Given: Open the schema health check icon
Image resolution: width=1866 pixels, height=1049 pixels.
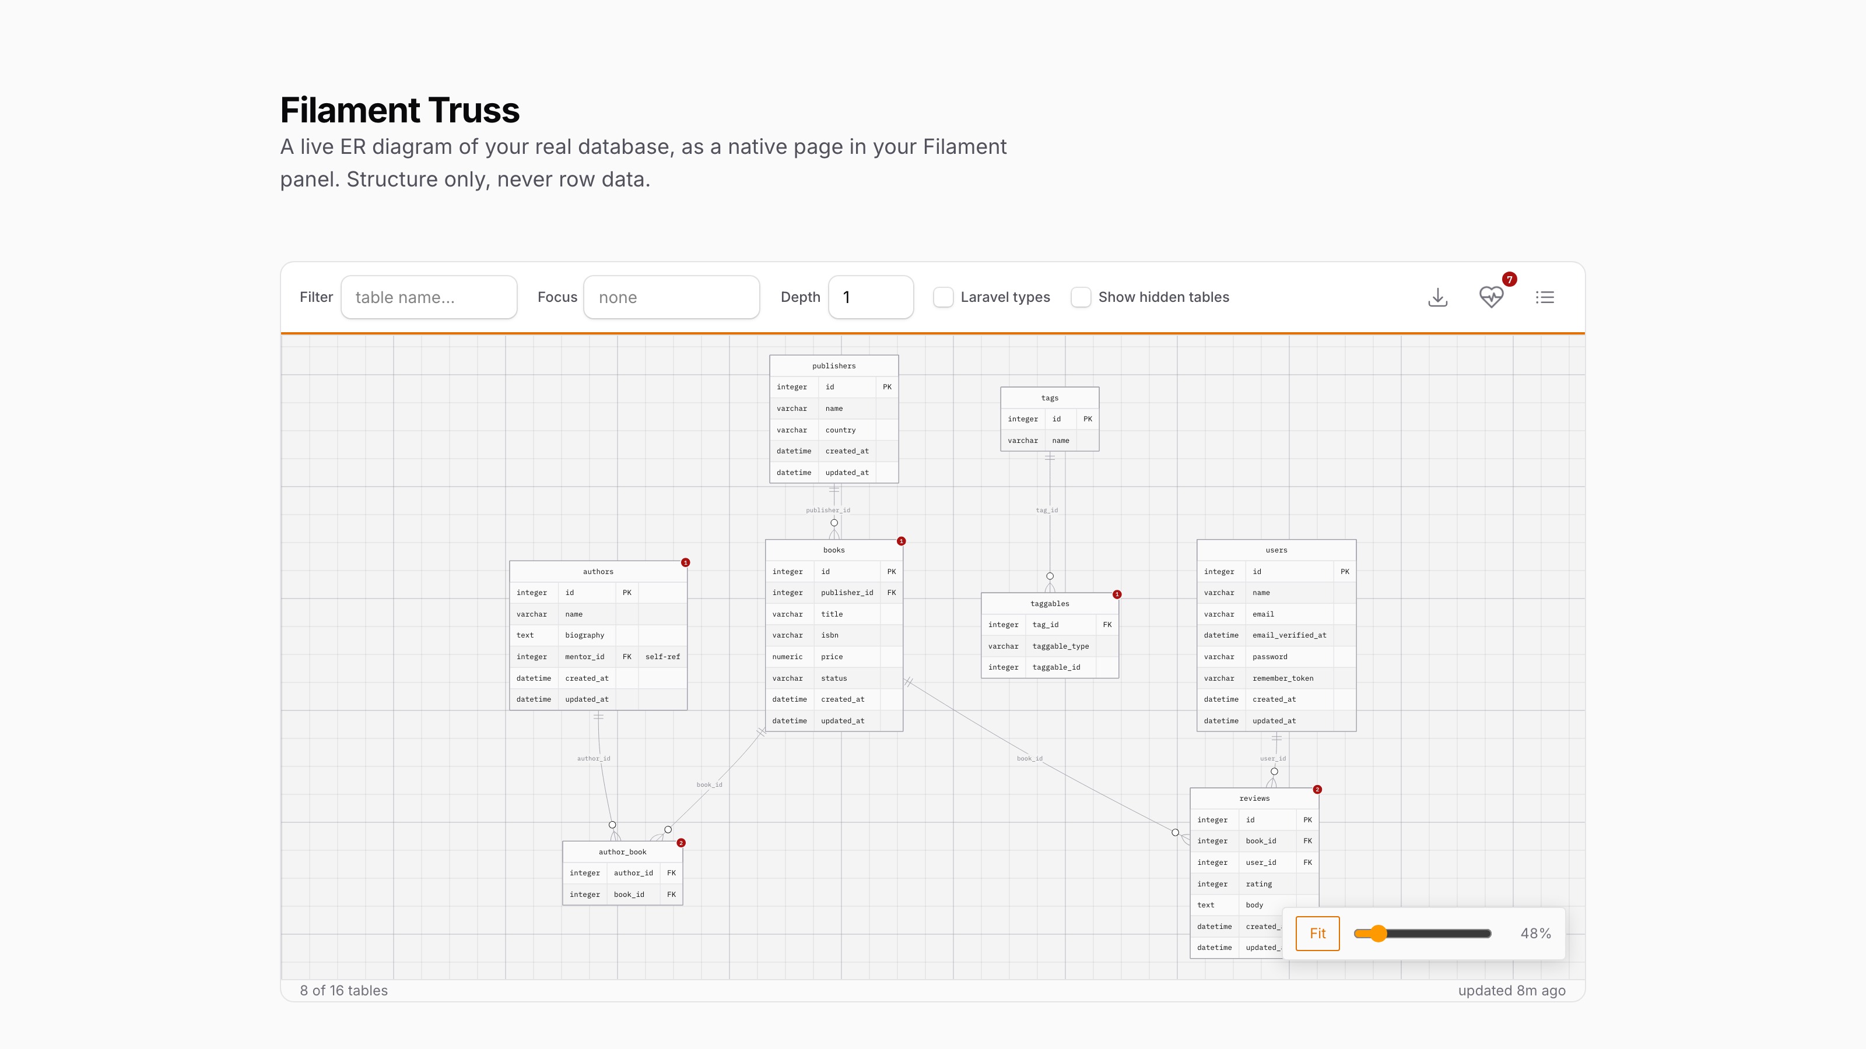Looking at the screenshot, I should pos(1491,297).
